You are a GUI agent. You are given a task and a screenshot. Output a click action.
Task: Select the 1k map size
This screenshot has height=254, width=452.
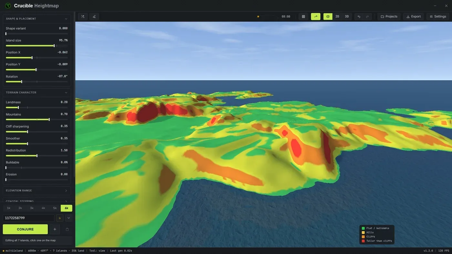9,208
